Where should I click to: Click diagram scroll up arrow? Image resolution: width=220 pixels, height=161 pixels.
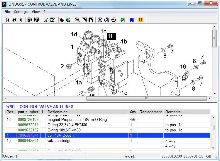215,27
